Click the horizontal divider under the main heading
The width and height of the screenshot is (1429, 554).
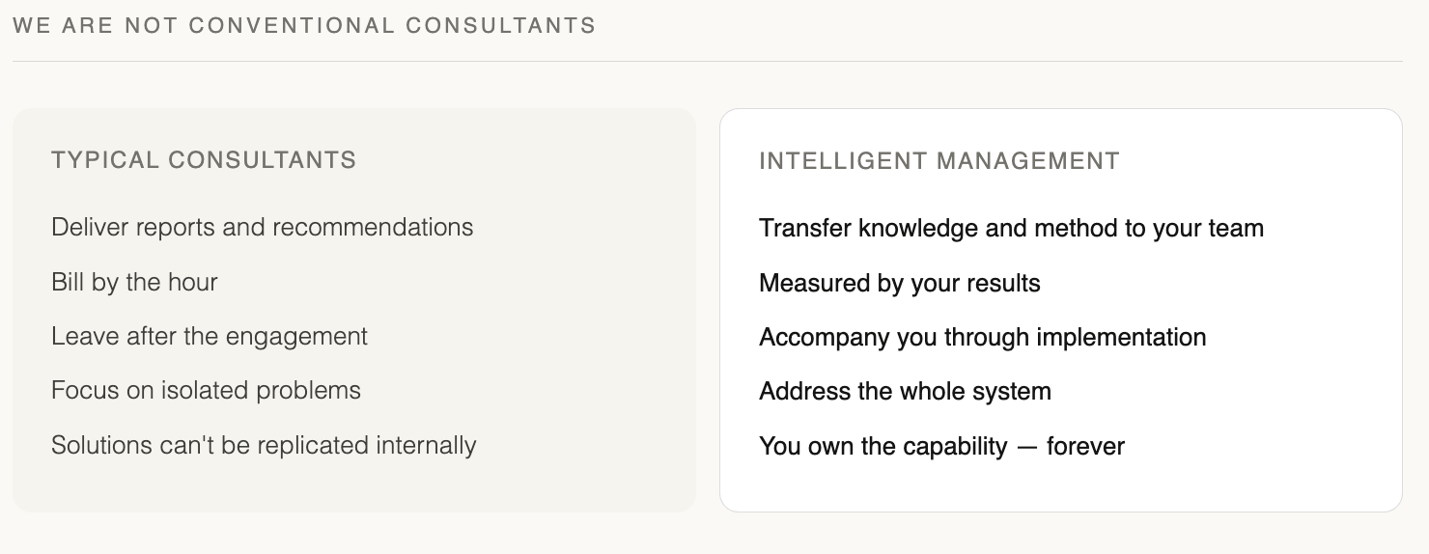coord(707,62)
